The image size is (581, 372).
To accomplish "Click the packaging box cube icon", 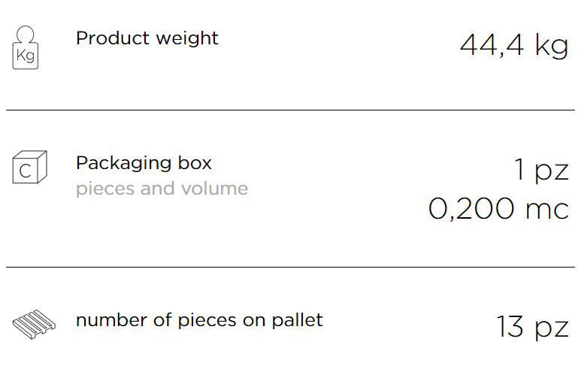I will [29, 167].
